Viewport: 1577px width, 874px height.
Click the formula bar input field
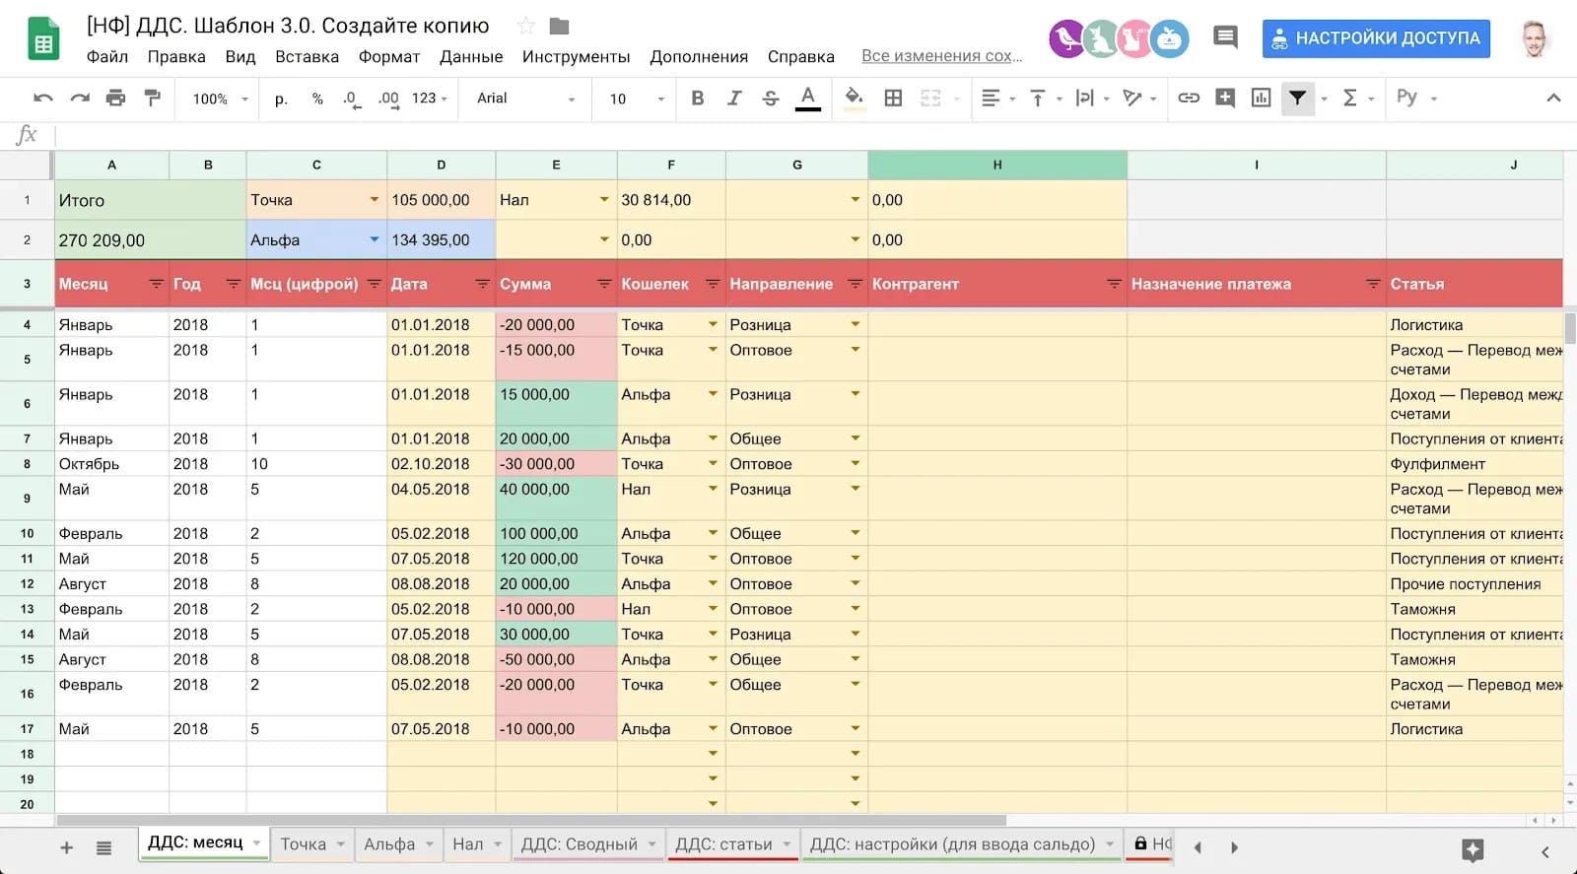point(788,135)
